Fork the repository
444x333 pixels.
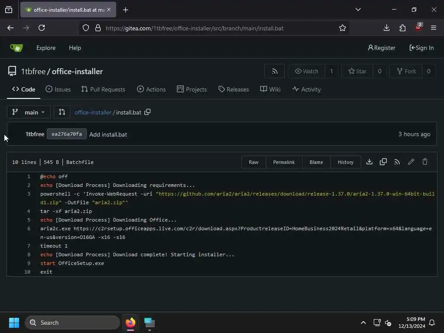406,71
